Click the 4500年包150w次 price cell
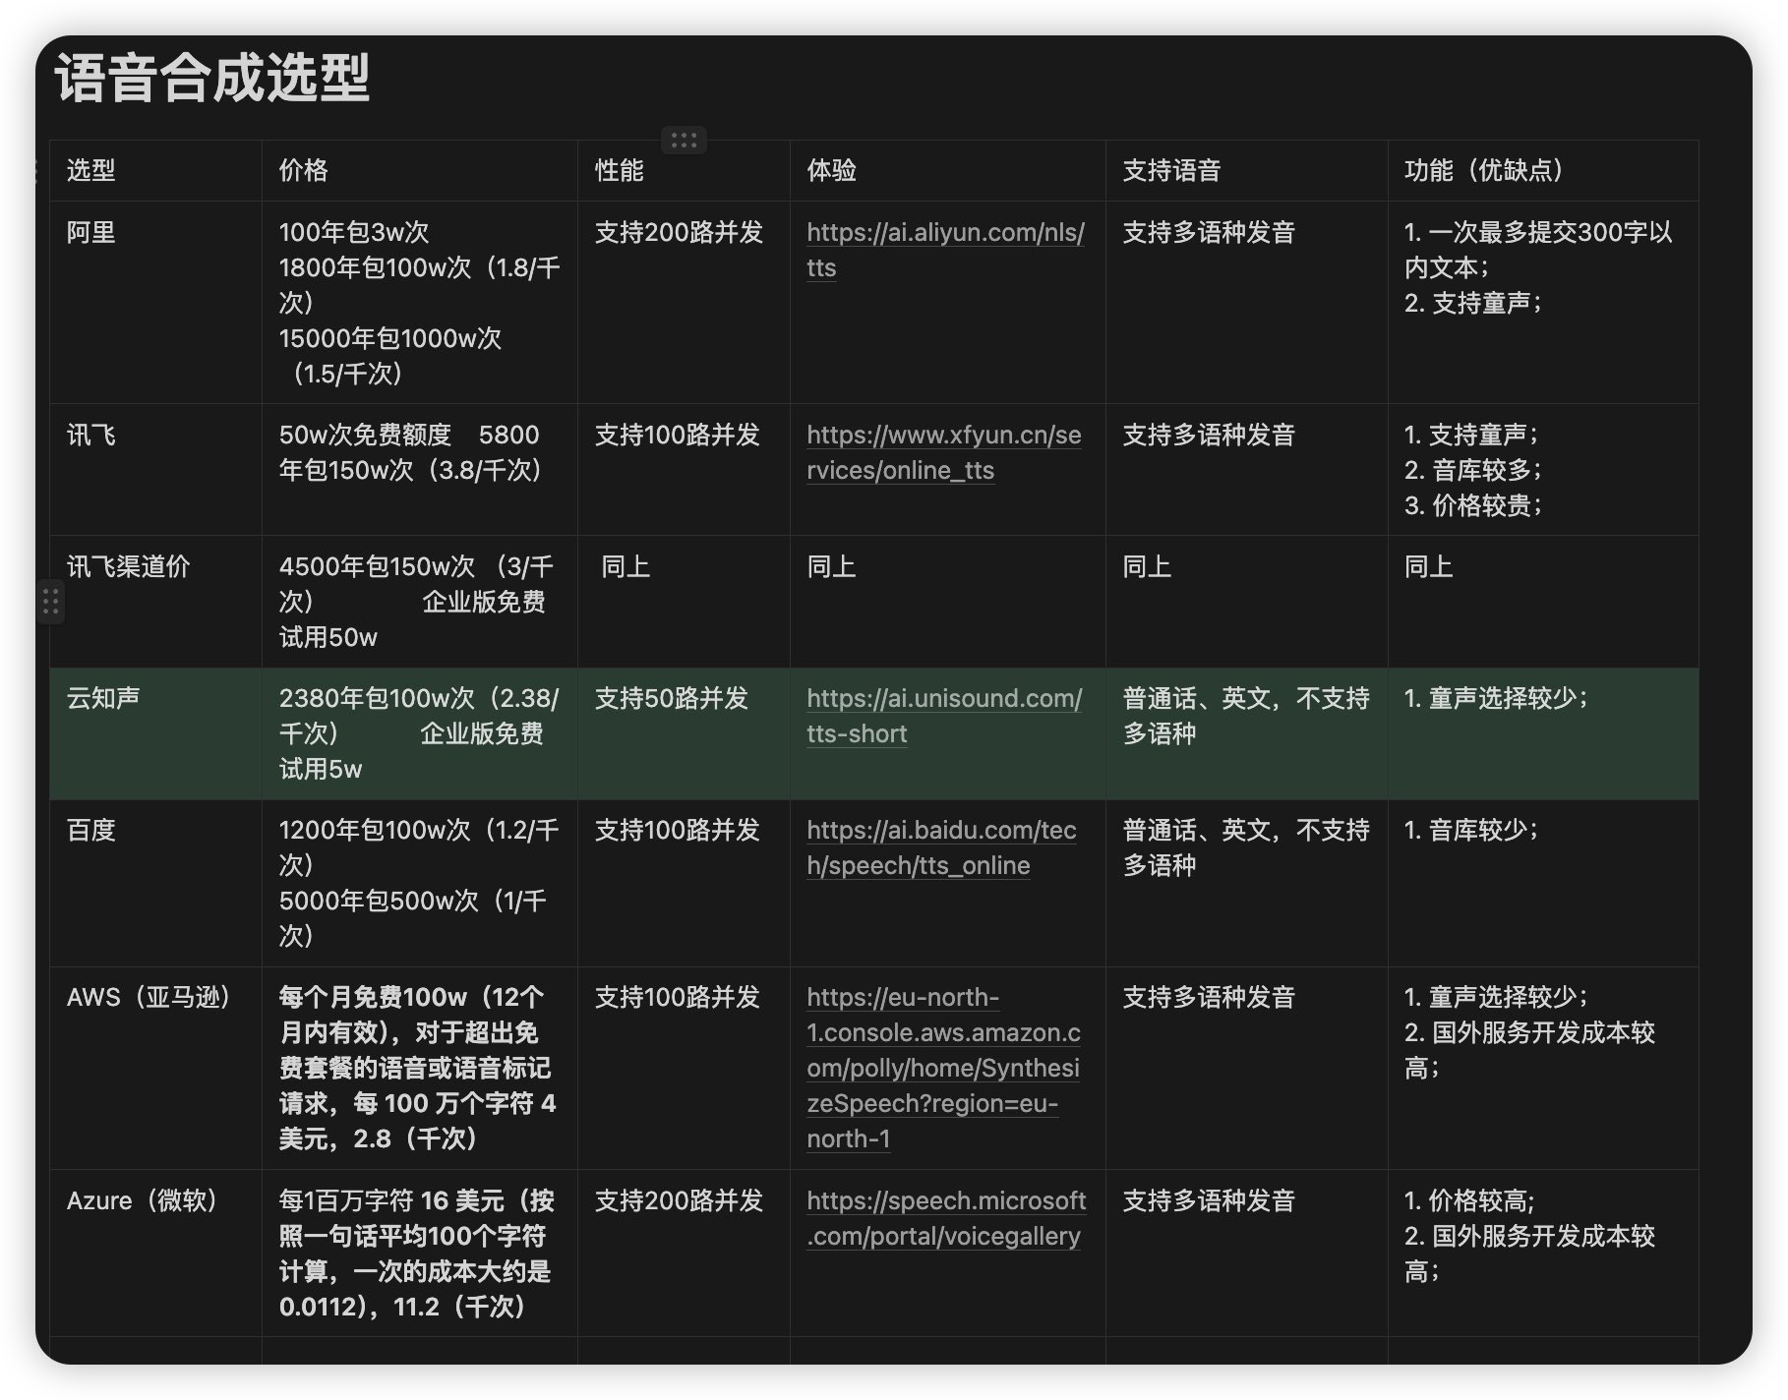This screenshot has width=1788, height=1400. click(419, 602)
